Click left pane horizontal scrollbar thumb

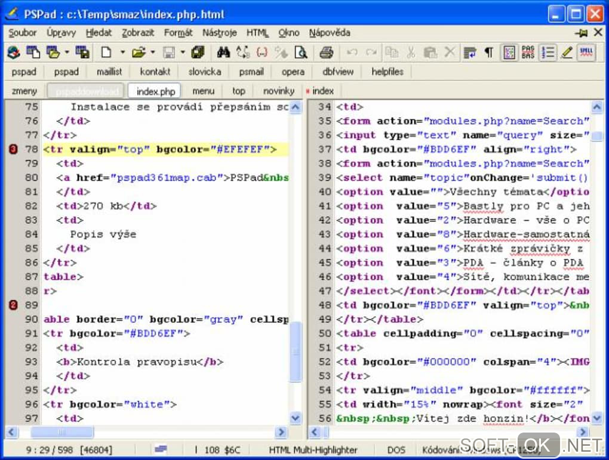61,432
